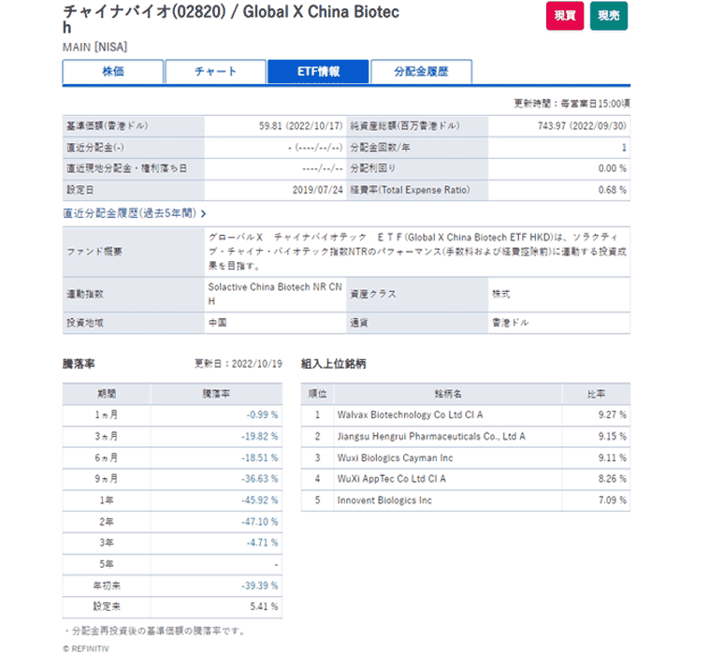Click the green 現売 sell button
The image size is (709, 653).
(x=608, y=16)
